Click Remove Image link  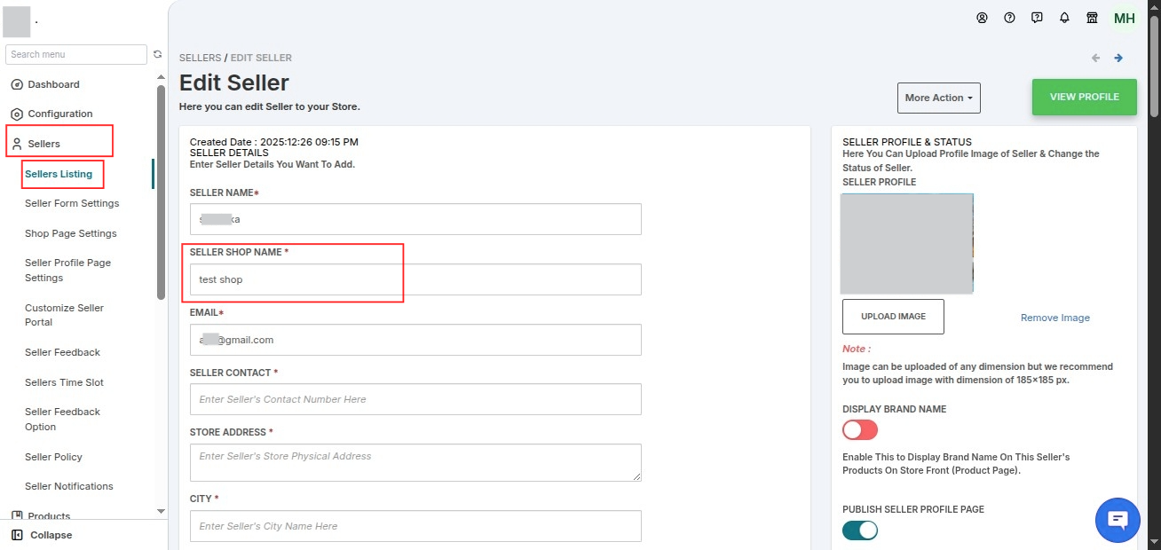tap(1055, 318)
